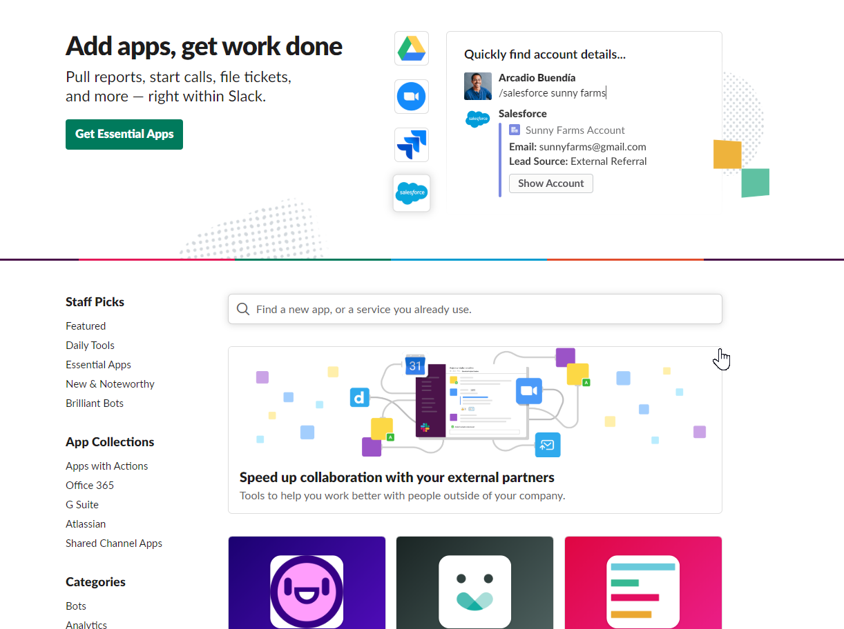The height and width of the screenshot is (629, 844).
Task: Go to Daily Tools
Action: pos(90,346)
